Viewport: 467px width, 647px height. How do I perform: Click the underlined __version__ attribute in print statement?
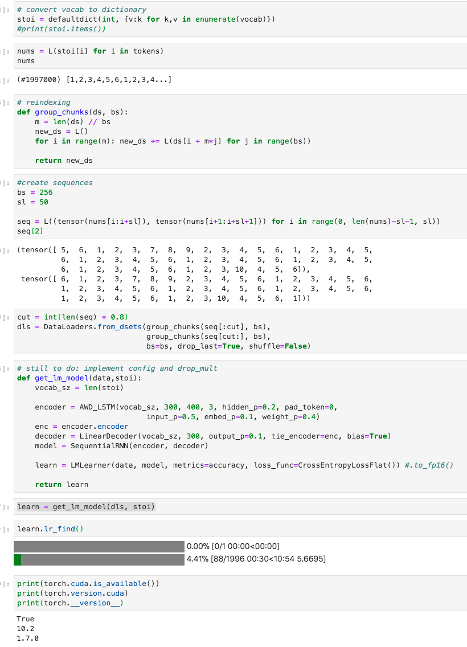coord(95,603)
